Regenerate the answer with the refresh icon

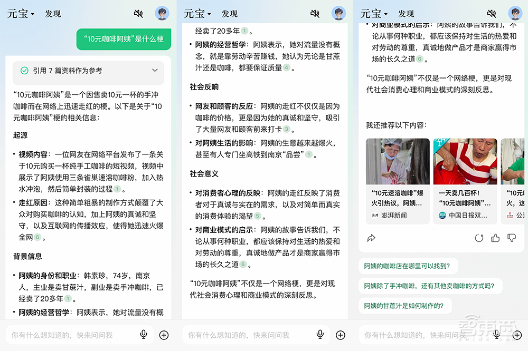coord(479,238)
